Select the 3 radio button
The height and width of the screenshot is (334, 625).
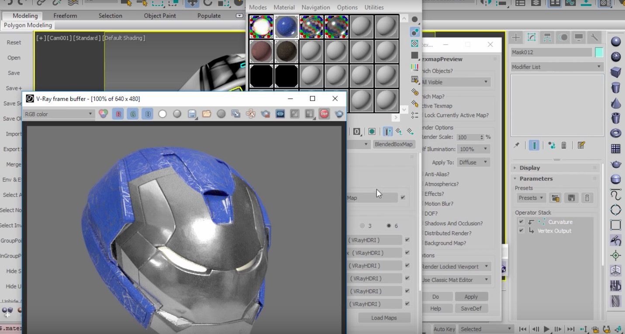point(363,226)
